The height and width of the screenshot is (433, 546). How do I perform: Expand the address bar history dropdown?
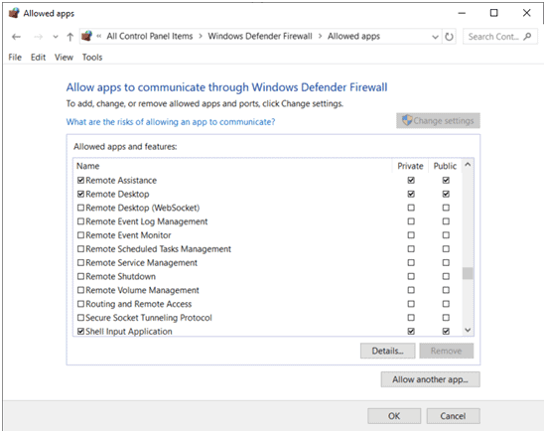pos(435,37)
